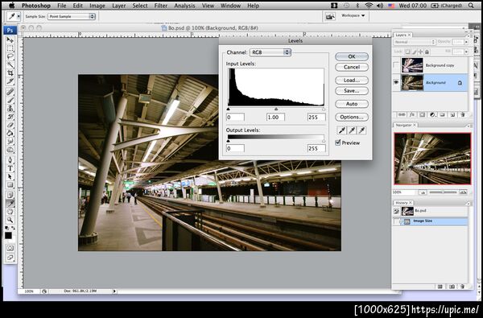This screenshot has width=483, height=318.
Task: Select the Dodge tool
Action: [x=10, y=150]
